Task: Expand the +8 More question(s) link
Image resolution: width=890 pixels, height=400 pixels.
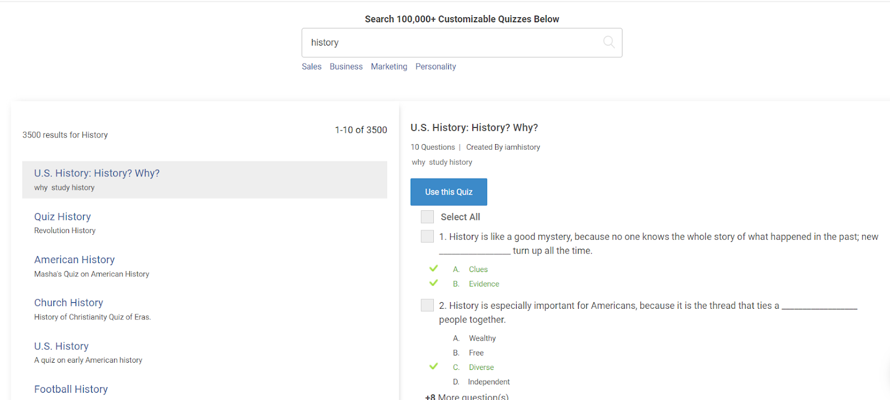Action: 467,396
